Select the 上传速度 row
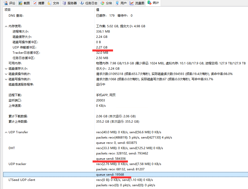This screenshot has width=248, height=189. [x=126, y=106]
